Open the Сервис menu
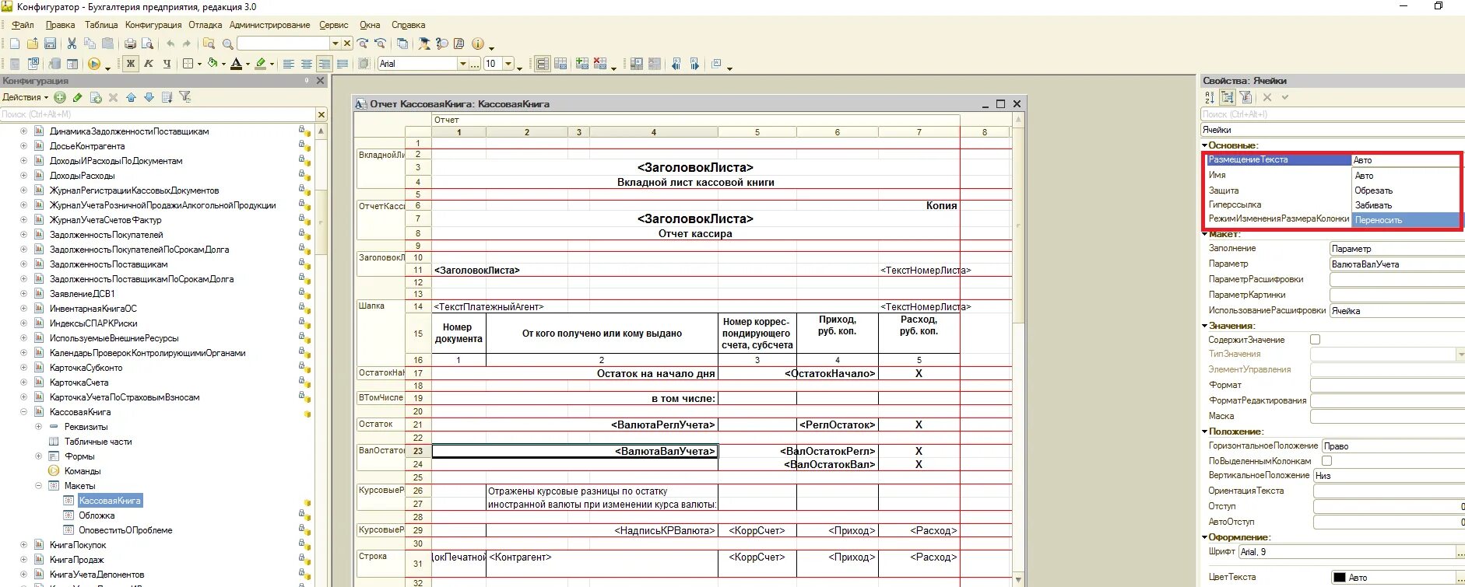 (x=334, y=25)
